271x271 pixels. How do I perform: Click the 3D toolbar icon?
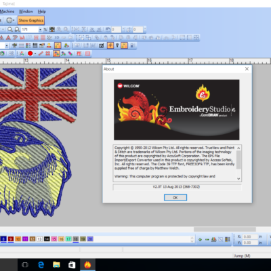pyautogui.click(x=57, y=37)
